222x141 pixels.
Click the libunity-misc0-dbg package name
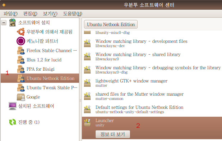click(112, 32)
